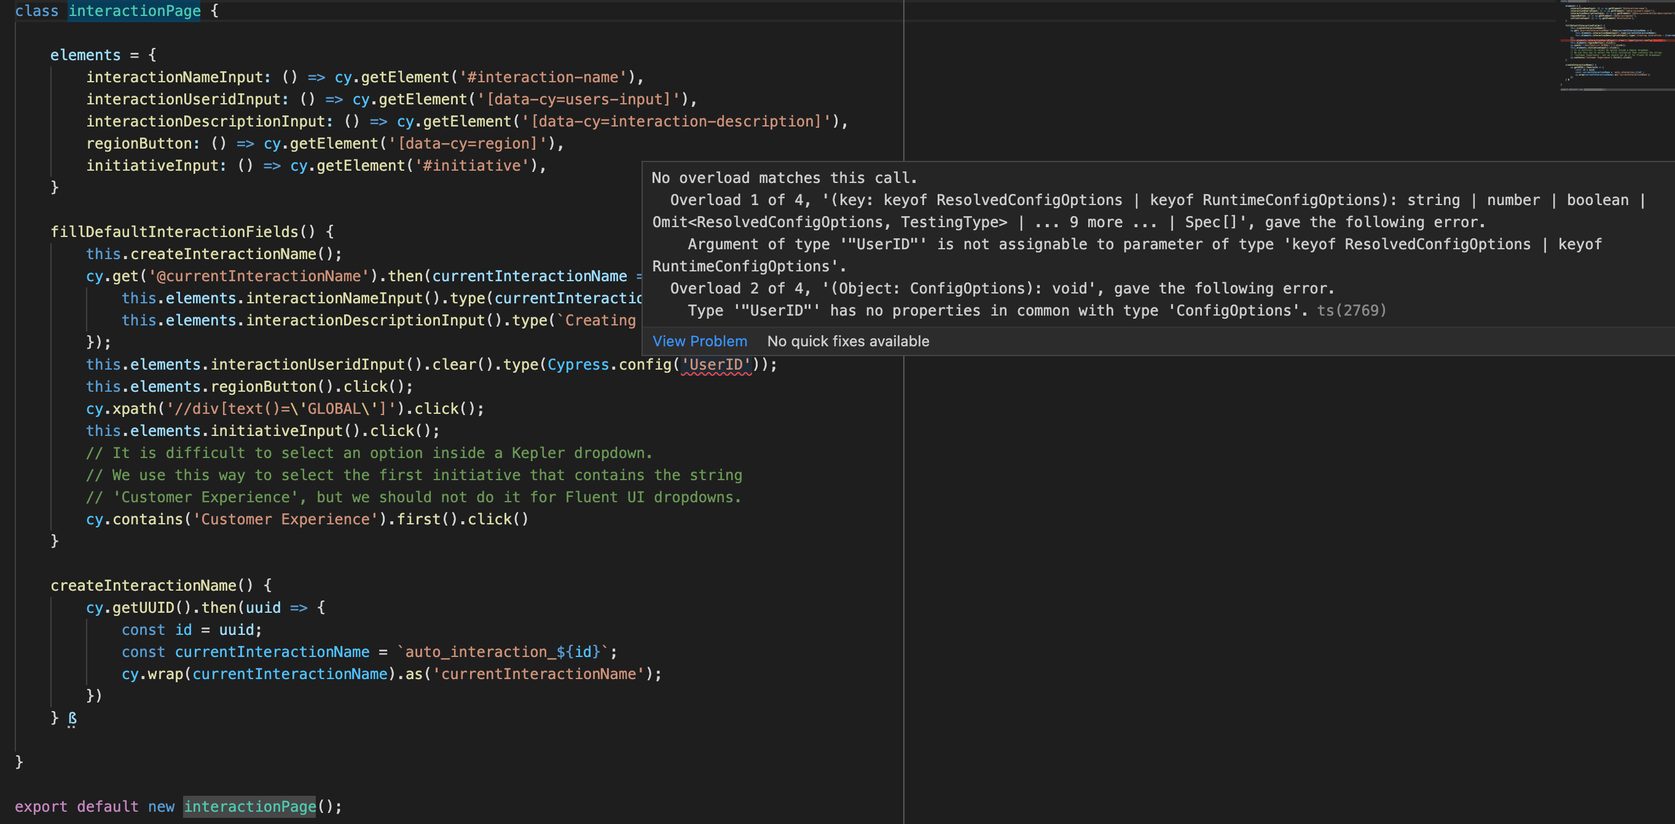Click the '[data-cy=users-input]' selector string
Screen dimensions: 1675x824
click(578, 99)
